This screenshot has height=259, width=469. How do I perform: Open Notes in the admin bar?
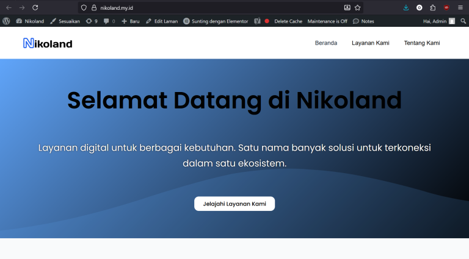tap(363, 21)
